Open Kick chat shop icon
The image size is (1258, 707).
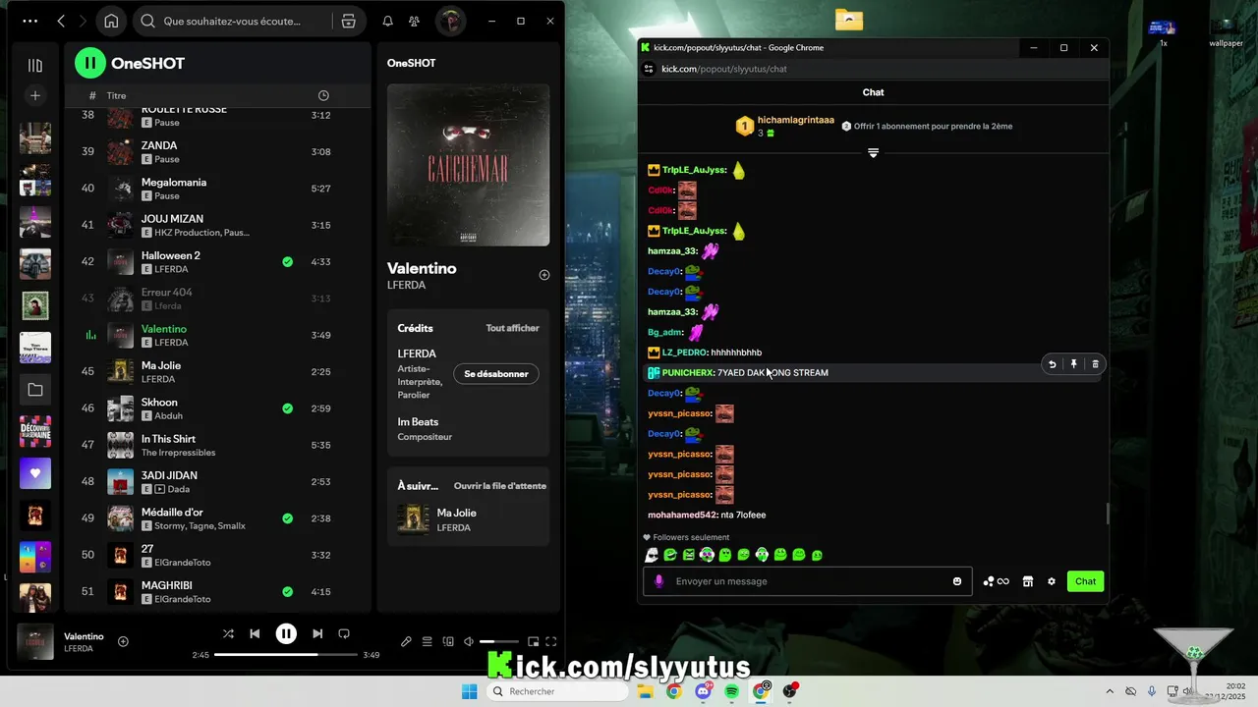pyautogui.click(x=1028, y=581)
